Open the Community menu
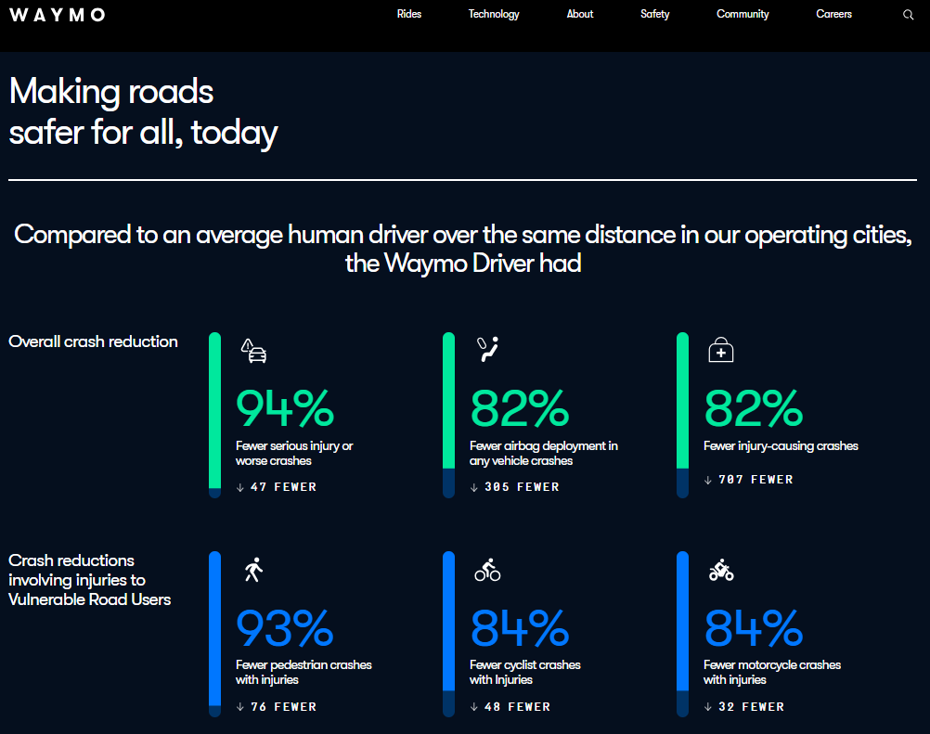The height and width of the screenshot is (734, 930). (x=743, y=14)
